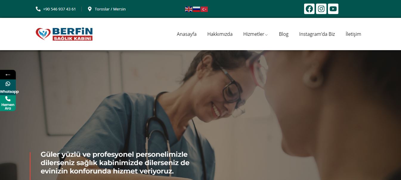Collapse side widget with the arrow
The image size is (401, 180).
click(8, 75)
